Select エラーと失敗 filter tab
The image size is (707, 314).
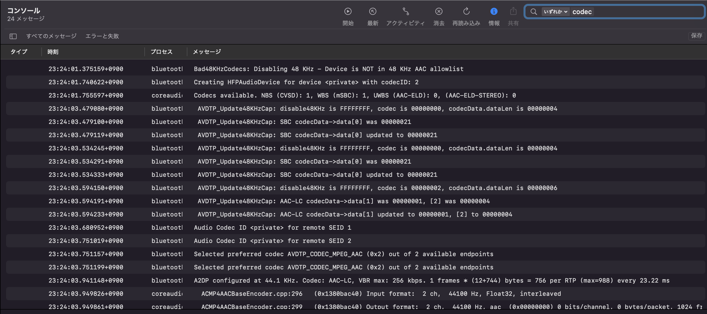pos(102,36)
